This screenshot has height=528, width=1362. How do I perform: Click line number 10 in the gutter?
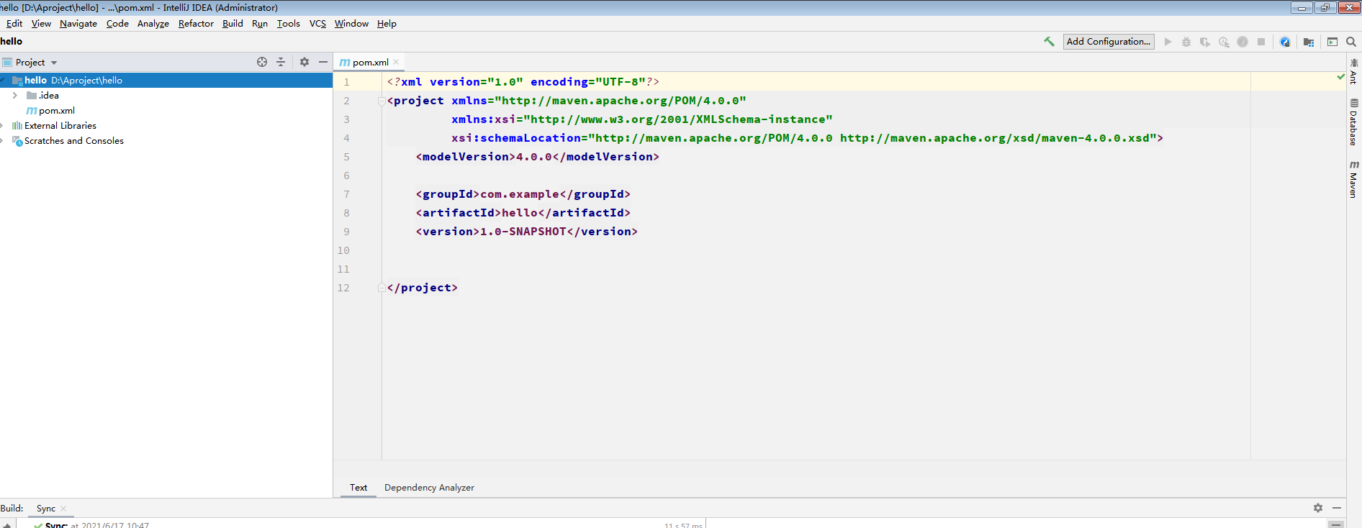coord(343,250)
